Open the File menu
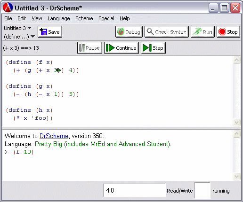243x202 pixels. click(8, 18)
